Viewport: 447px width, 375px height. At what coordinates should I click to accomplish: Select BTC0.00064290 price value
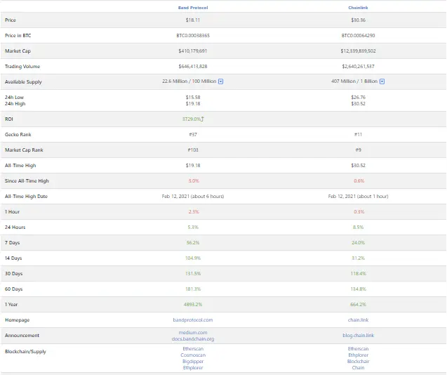pos(358,35)
